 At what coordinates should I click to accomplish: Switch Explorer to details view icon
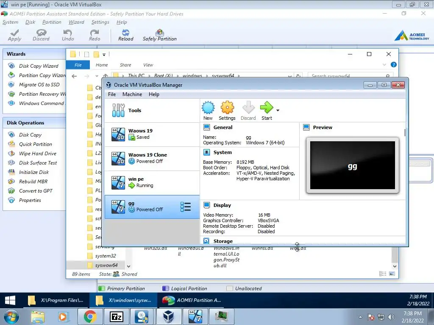(383, 274)
